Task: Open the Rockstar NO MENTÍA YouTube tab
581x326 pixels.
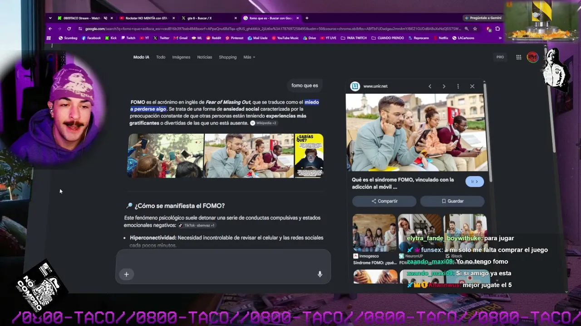Action: 146,18
